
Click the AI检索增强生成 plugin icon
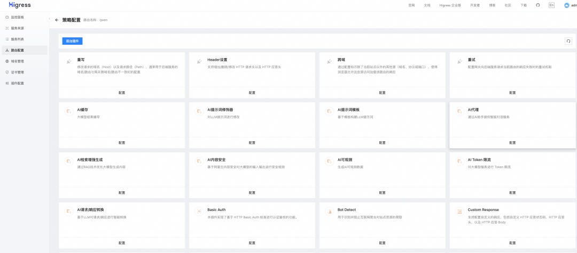[x=68, y=162]
